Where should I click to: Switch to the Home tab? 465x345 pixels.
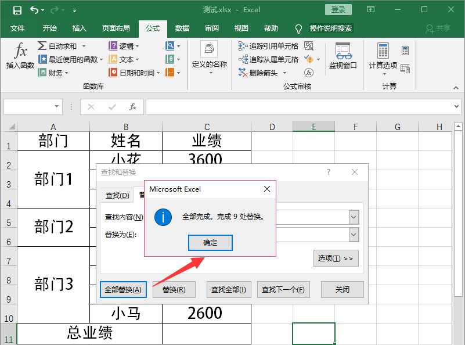point(49,28)
